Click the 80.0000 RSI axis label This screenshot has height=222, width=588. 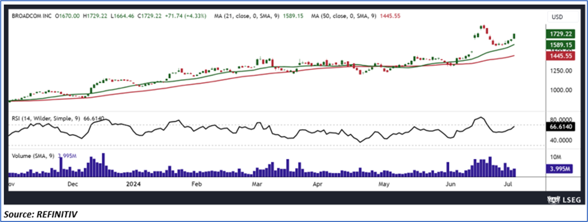(561, 120)
